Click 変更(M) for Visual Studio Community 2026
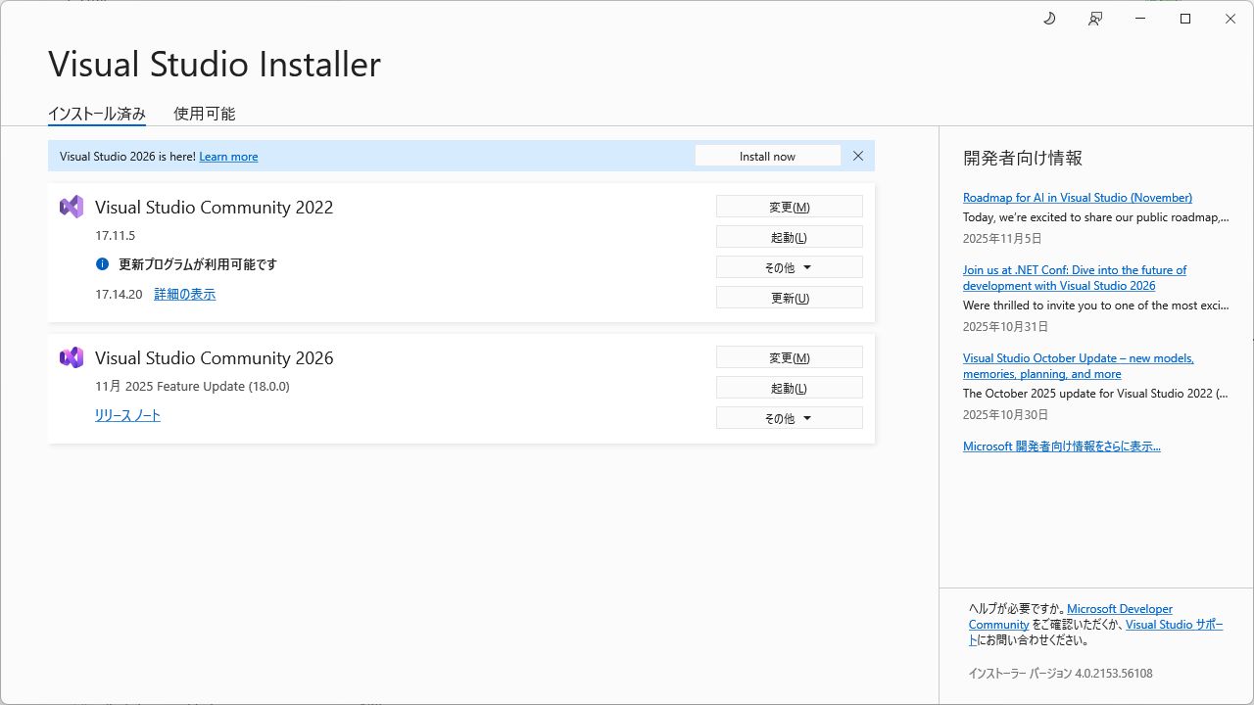Viewport: 1254px width, 705px height. click(789, 357)
